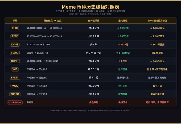This screenshot has width=181, height=124.
Task: Click ≈ 676倍 gain value
Action: pyautogui.click(x=123, y=61)
